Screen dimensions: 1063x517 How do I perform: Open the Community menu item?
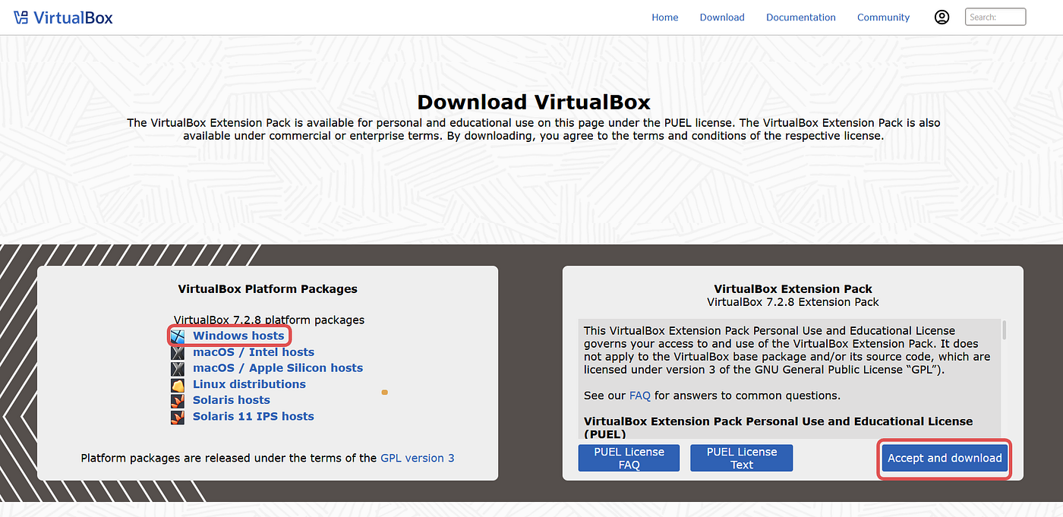[x=883, y=17]
